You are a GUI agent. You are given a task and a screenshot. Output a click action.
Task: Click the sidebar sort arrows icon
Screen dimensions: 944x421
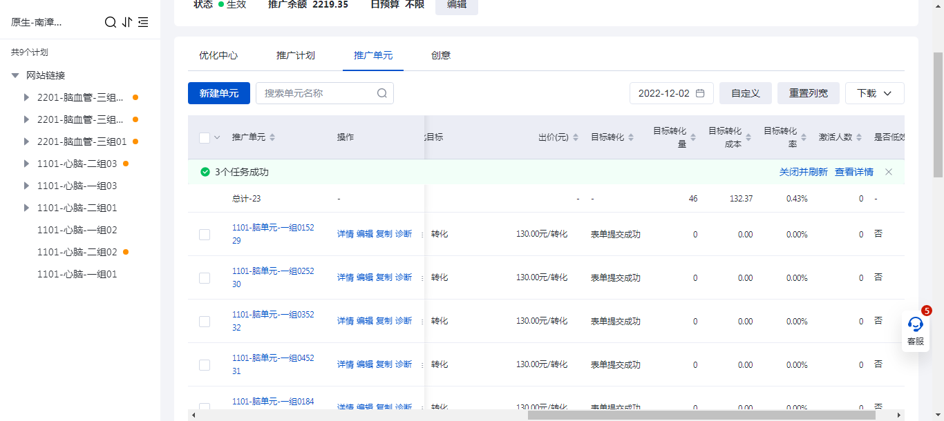click(x=126, y=22)
